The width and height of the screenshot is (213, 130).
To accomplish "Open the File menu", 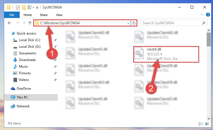I will pos(12,15).
